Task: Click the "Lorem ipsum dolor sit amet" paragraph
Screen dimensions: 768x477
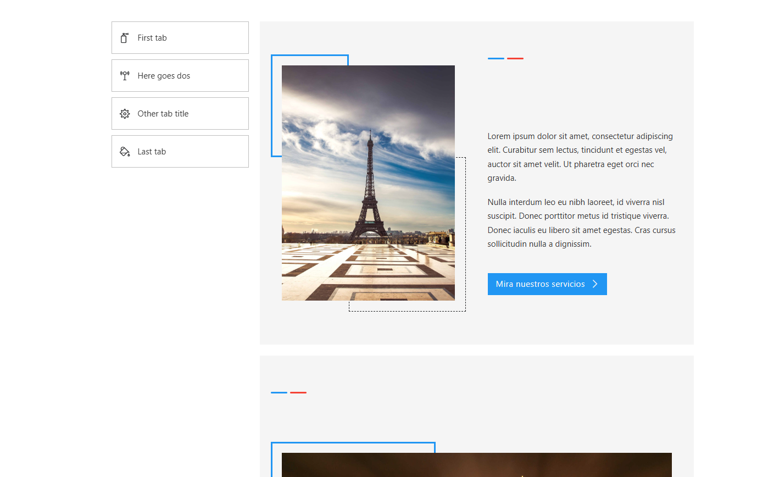Action: pos(581,157)
